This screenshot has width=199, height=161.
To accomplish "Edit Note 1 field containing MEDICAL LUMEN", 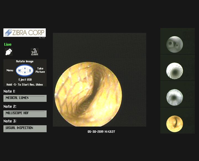I will (x=25, y=98).
